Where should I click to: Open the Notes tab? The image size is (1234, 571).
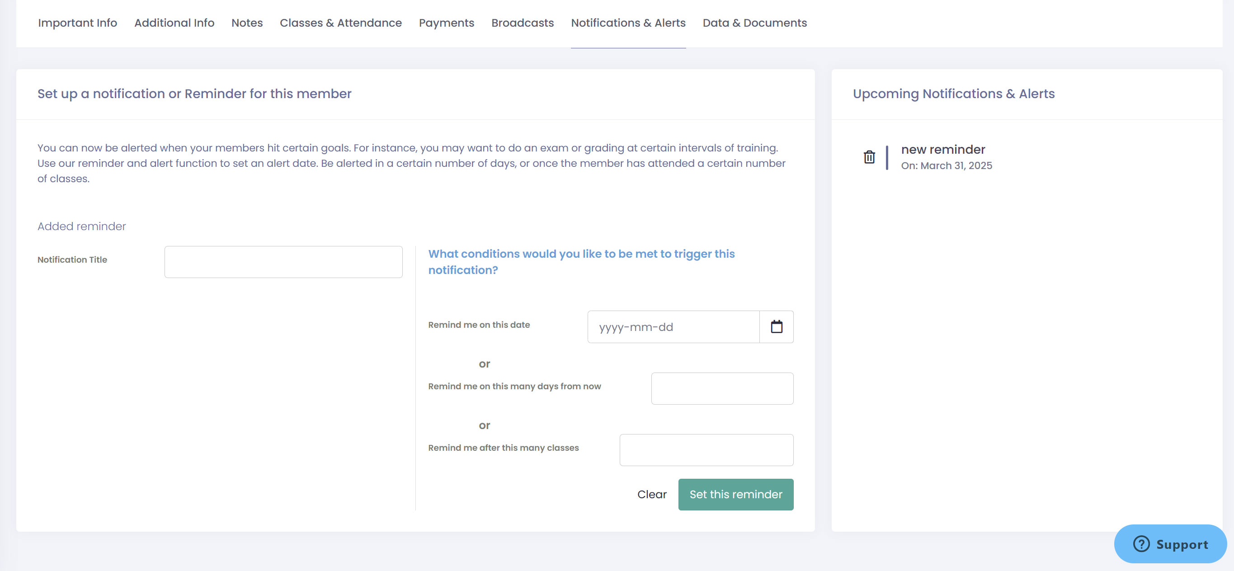point(247,23)
